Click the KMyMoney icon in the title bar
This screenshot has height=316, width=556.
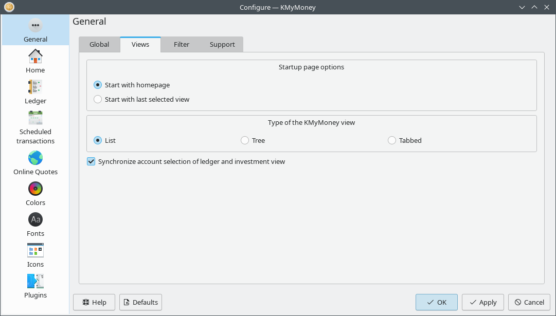(8, 7)
